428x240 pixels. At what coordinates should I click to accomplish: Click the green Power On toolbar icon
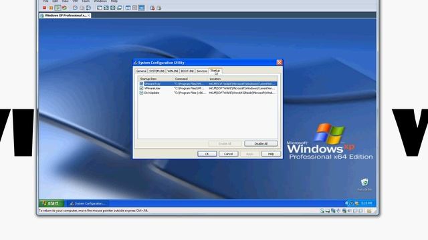[x=58, y=8]
